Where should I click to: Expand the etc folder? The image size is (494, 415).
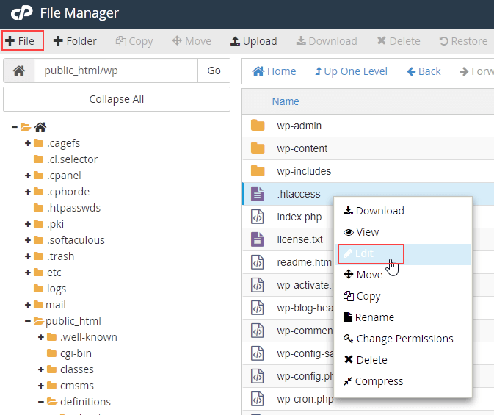point(28,273)
